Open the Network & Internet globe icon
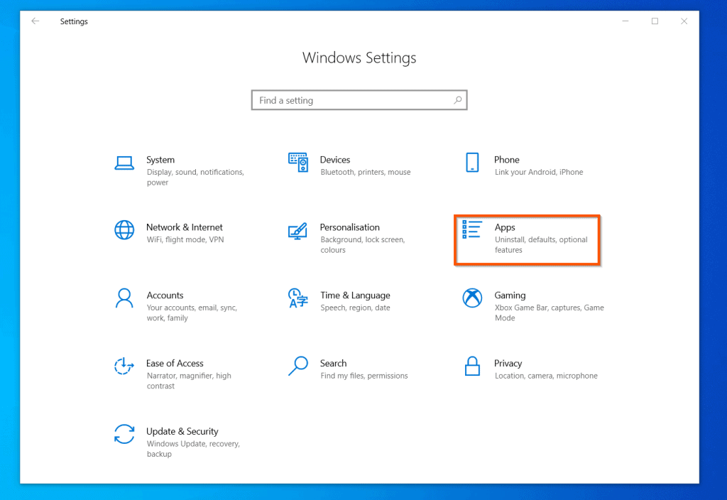Viewport: 727px width, 500px height. pos(124,230)
